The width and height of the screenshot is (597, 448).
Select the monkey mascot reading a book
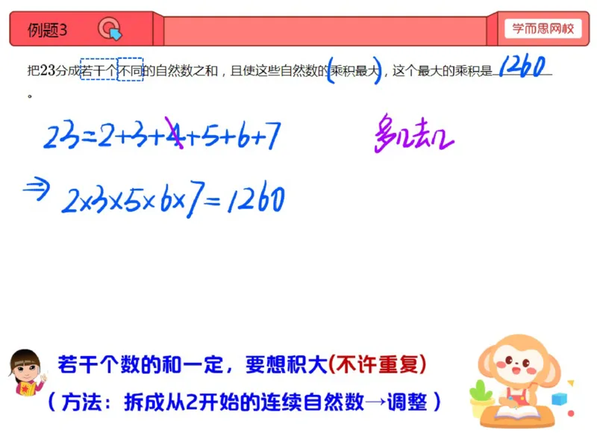pyautogui.click(x=521, y=382)
